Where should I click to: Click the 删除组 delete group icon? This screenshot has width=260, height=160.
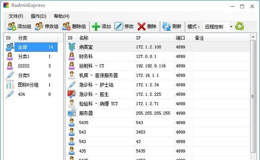66,26
